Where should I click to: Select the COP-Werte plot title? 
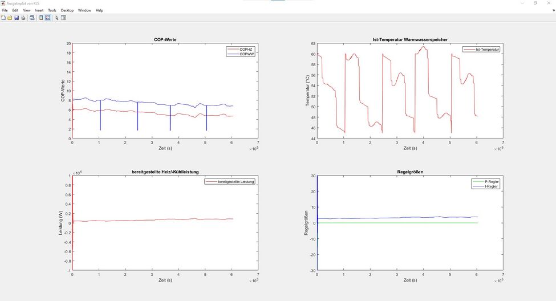[165, 39]
